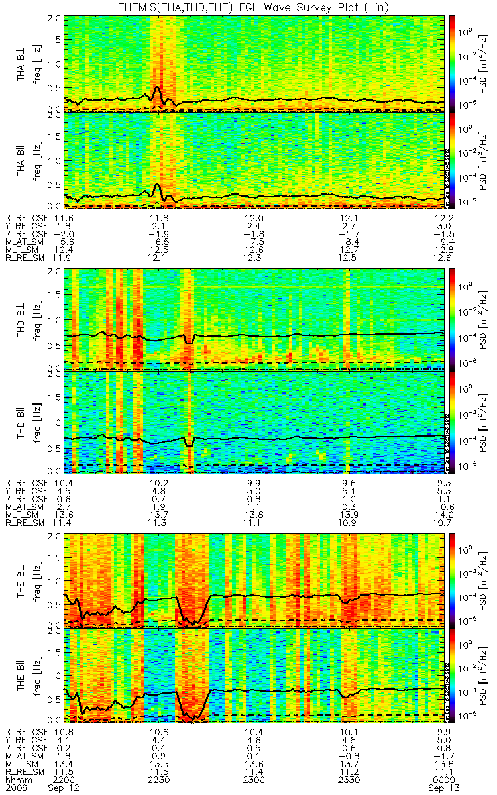
Task: Select the THE B⊥ y-axis label
Action: [x=21, y=580]
